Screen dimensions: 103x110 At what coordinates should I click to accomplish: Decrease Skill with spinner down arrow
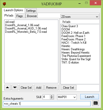[x=52, y=98]
